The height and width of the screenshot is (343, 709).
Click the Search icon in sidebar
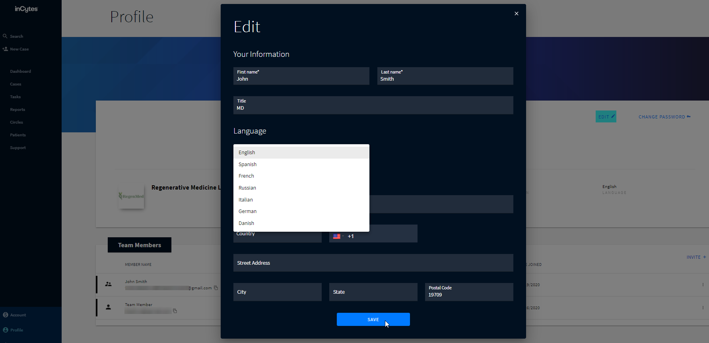pyautogui.click(x=5, y=36)
